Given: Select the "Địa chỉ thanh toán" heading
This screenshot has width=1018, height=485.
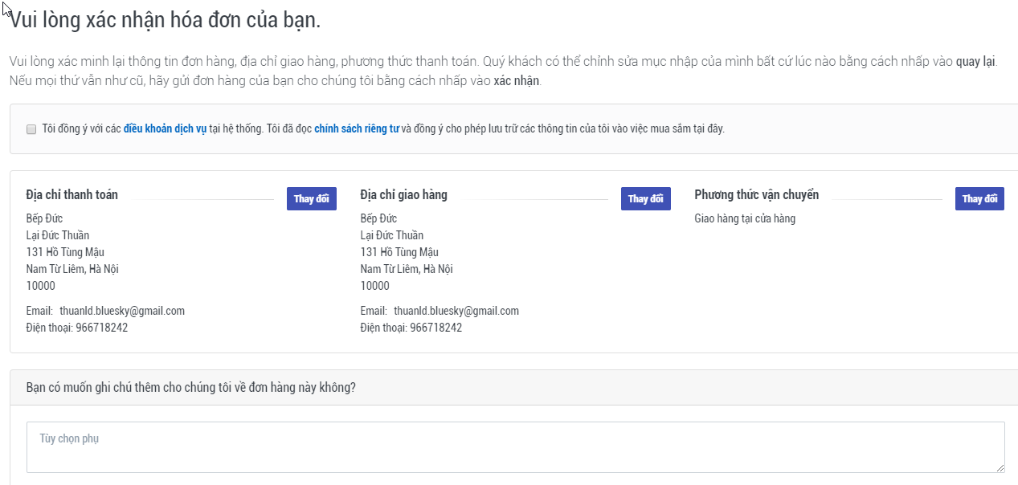Looking at the screenshot, I should pos(72,195).
